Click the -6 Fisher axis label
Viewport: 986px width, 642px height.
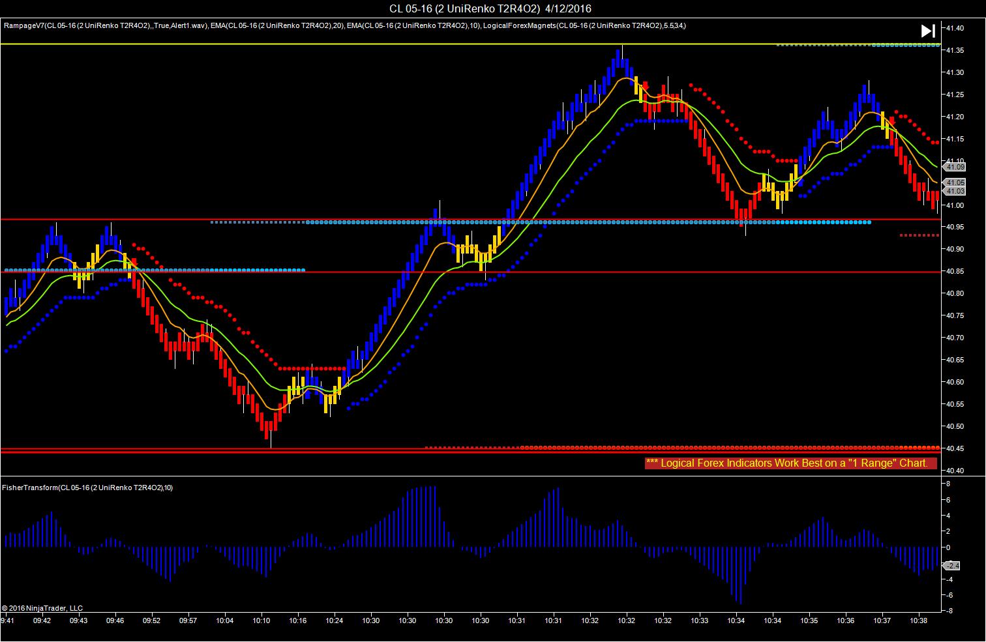pyautogui.click(x=949, y=595)
